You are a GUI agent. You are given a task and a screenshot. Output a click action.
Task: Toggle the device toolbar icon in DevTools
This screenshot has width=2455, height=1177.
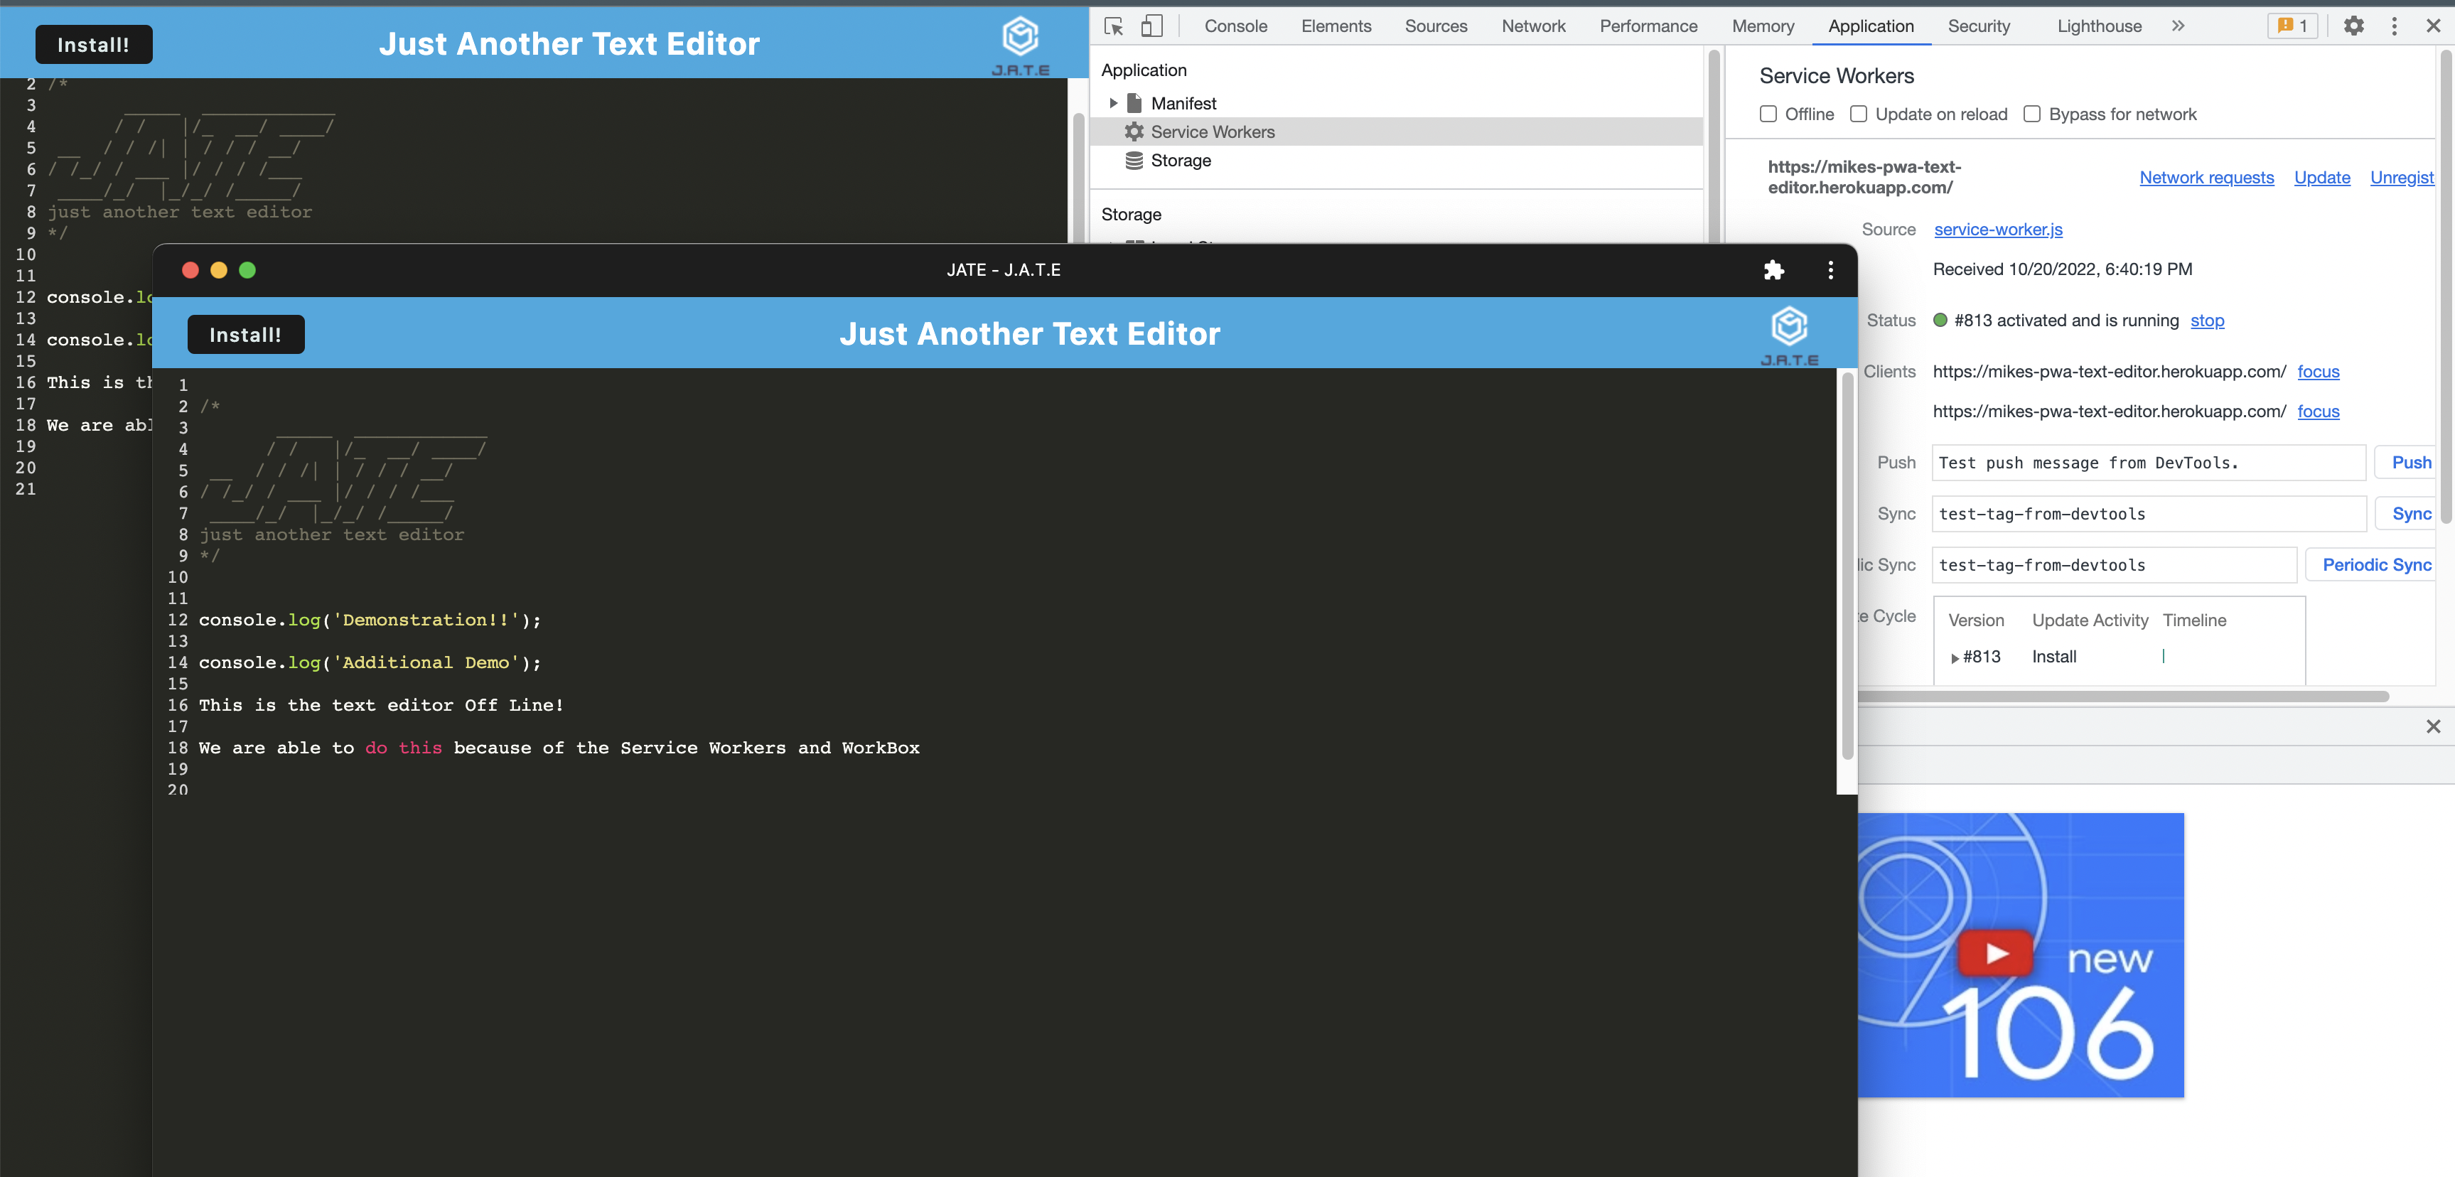pyautogui.click(x=1151, y=26)
